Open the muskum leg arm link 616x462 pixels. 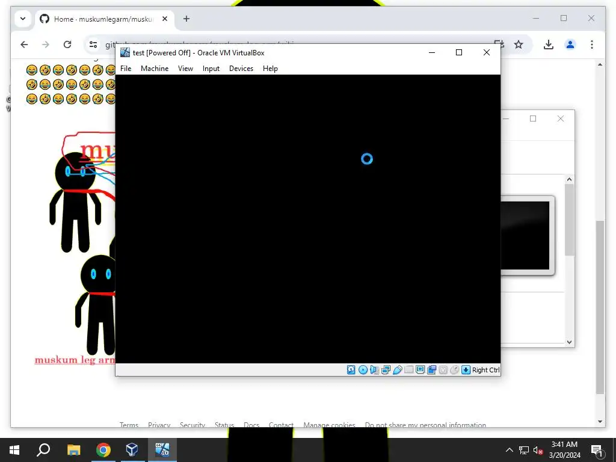(x=75, y=360)
